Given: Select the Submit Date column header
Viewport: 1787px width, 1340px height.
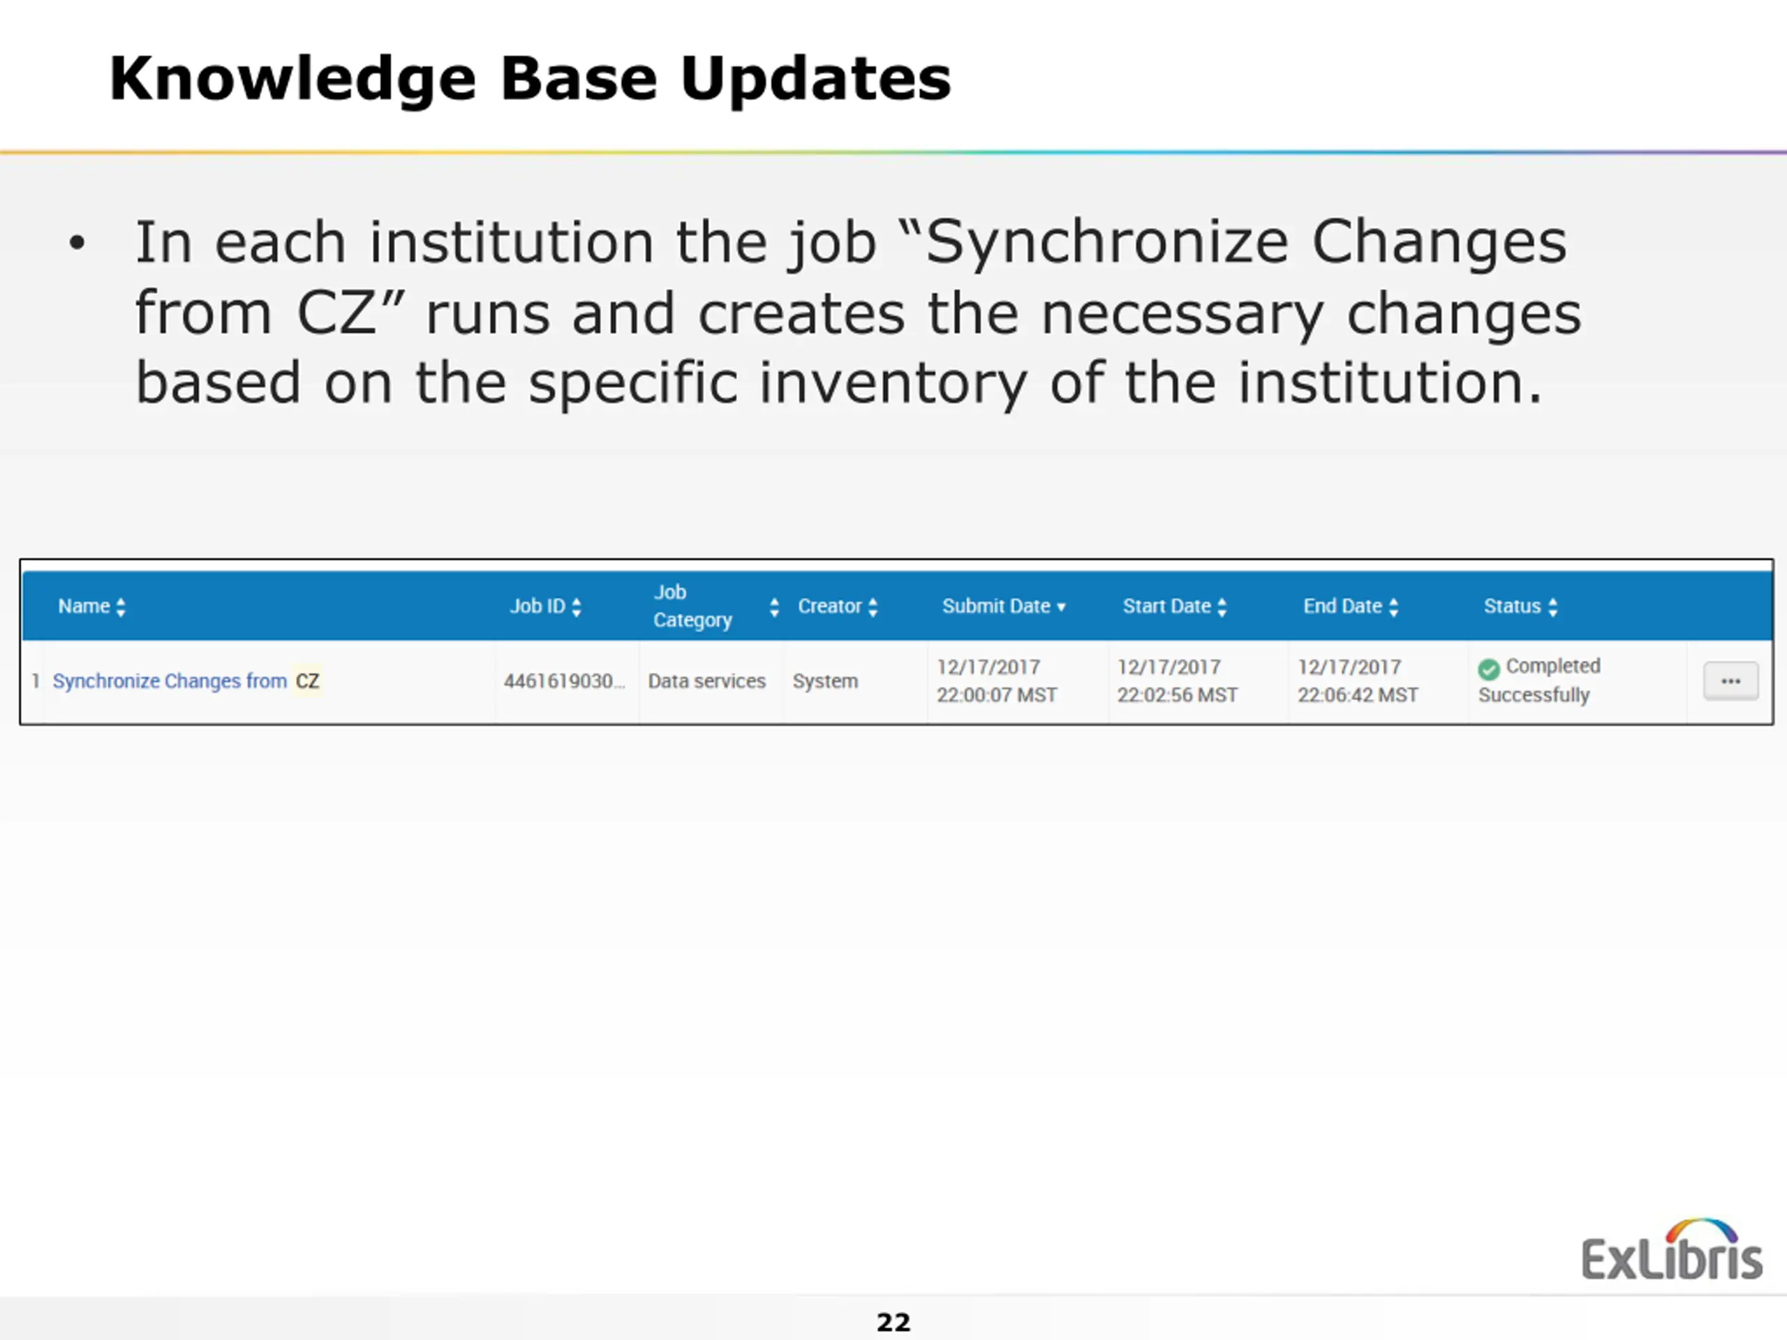Looking at the screenshot, I should [996, 606].
